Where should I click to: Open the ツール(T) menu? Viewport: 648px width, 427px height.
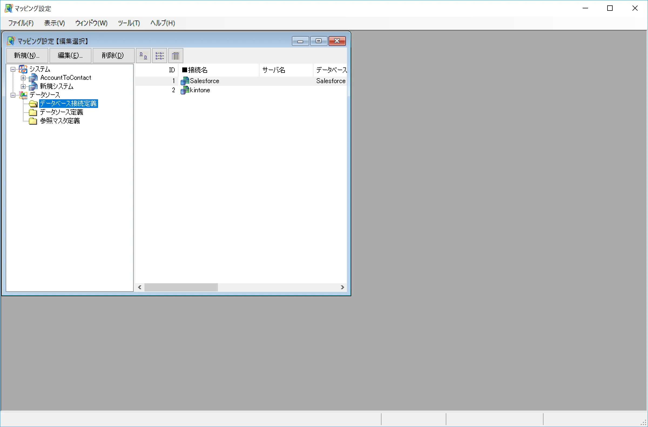[x=129, y=23]
